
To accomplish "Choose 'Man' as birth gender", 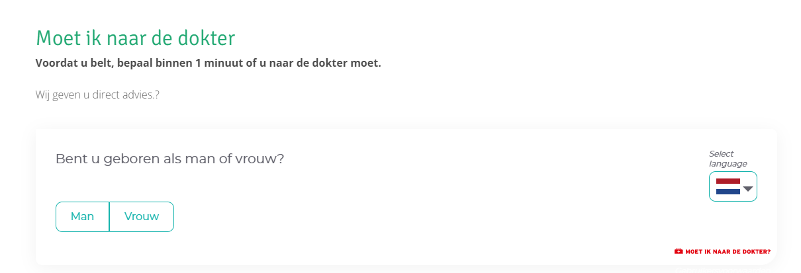I will (83, 217).
